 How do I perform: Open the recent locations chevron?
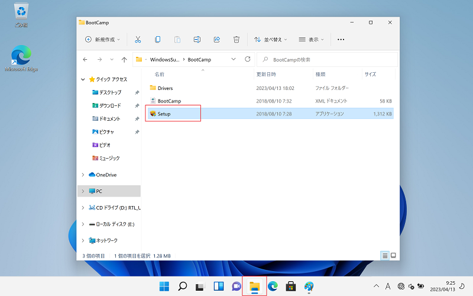pos(112,60)
